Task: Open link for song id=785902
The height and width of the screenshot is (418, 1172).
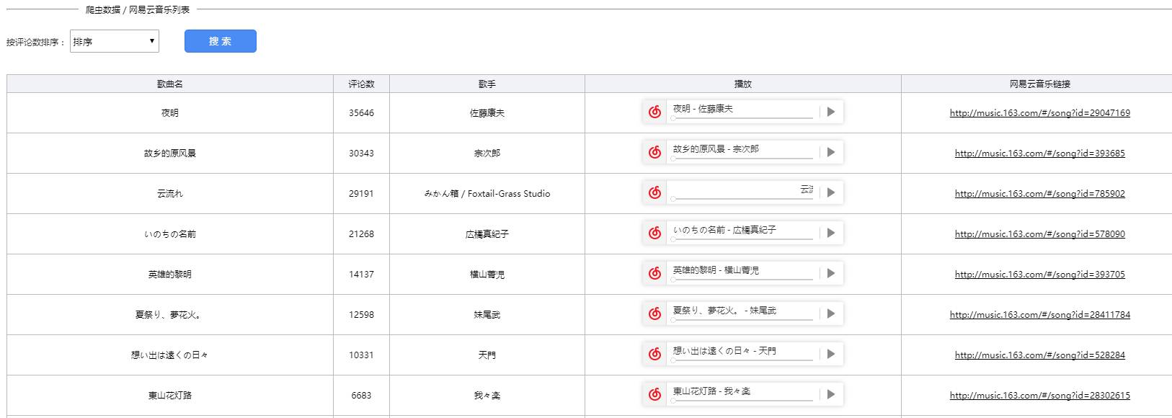Action: pos(1039,194)
